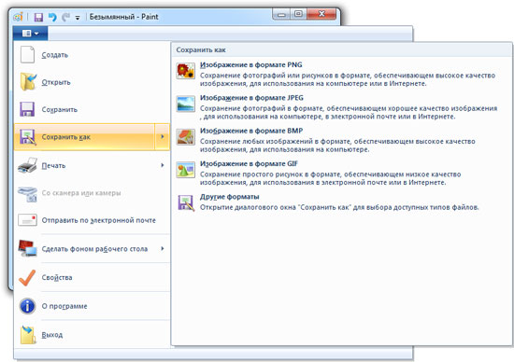Expand the Сохранить как submenu arrow

[x=163, y=137]
